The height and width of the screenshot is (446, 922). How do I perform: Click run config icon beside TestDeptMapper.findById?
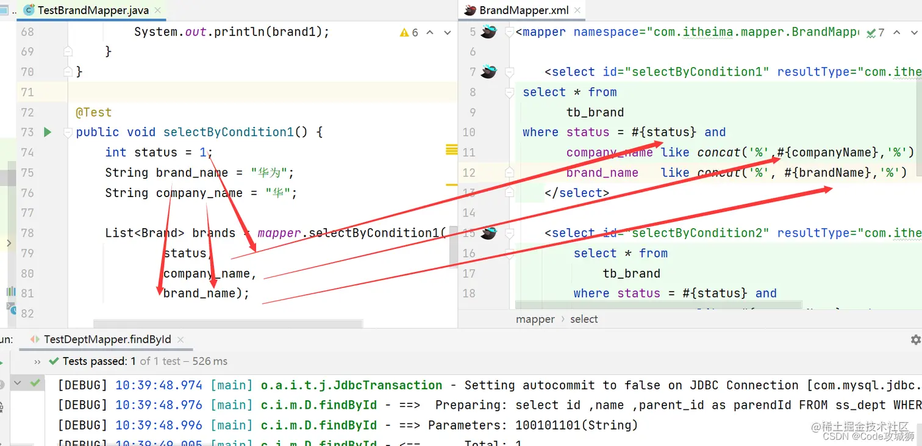[x=35, y=339]
